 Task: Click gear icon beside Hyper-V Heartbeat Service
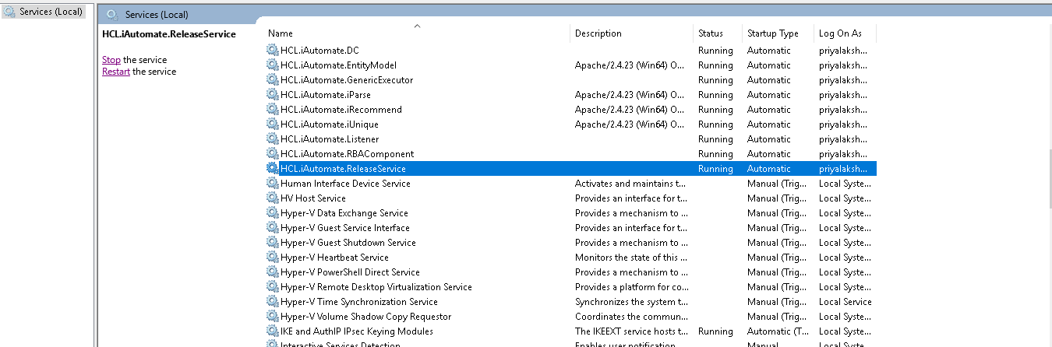[x=272, y=258]
